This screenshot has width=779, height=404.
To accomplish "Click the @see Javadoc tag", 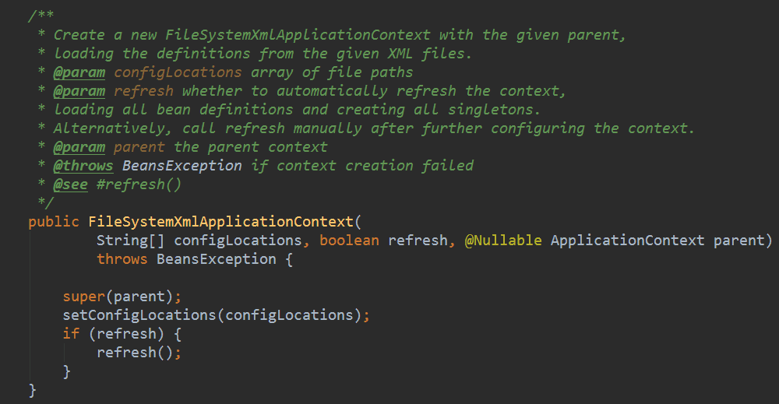I will (70, 184).
